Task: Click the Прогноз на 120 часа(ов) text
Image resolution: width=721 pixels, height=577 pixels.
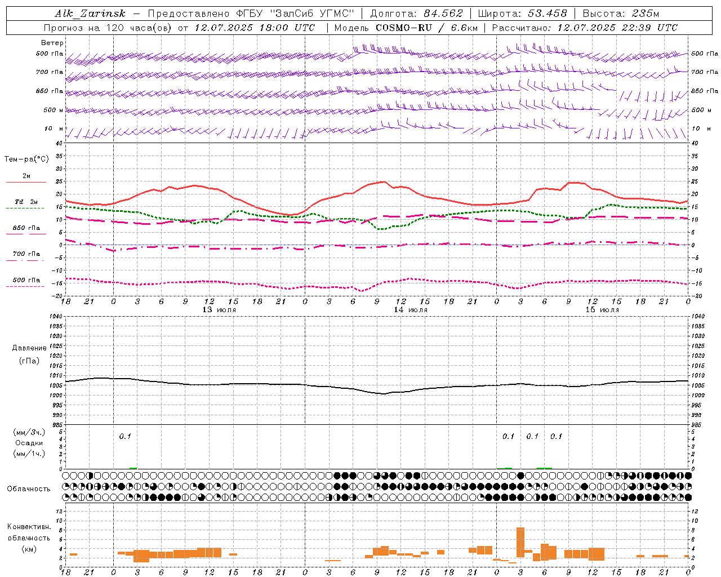Action: coord(109,28)
